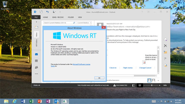Click the volume speaker tray icon
The image size is (185, 104).
coord(171,101)
